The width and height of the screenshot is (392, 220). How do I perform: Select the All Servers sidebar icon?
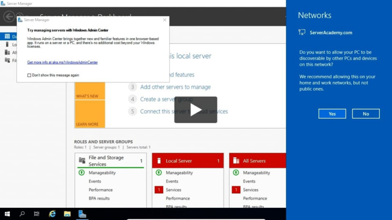point(7,52)
